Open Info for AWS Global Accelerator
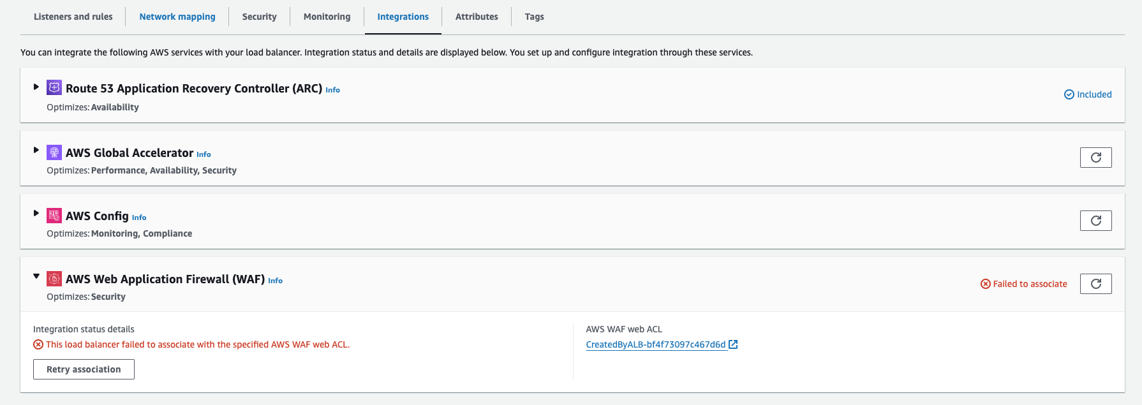1142x405 pixels. (x=204, y=154)
